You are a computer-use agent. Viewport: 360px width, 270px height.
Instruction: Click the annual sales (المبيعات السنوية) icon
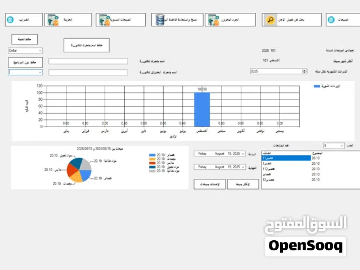tap(104, 20)
